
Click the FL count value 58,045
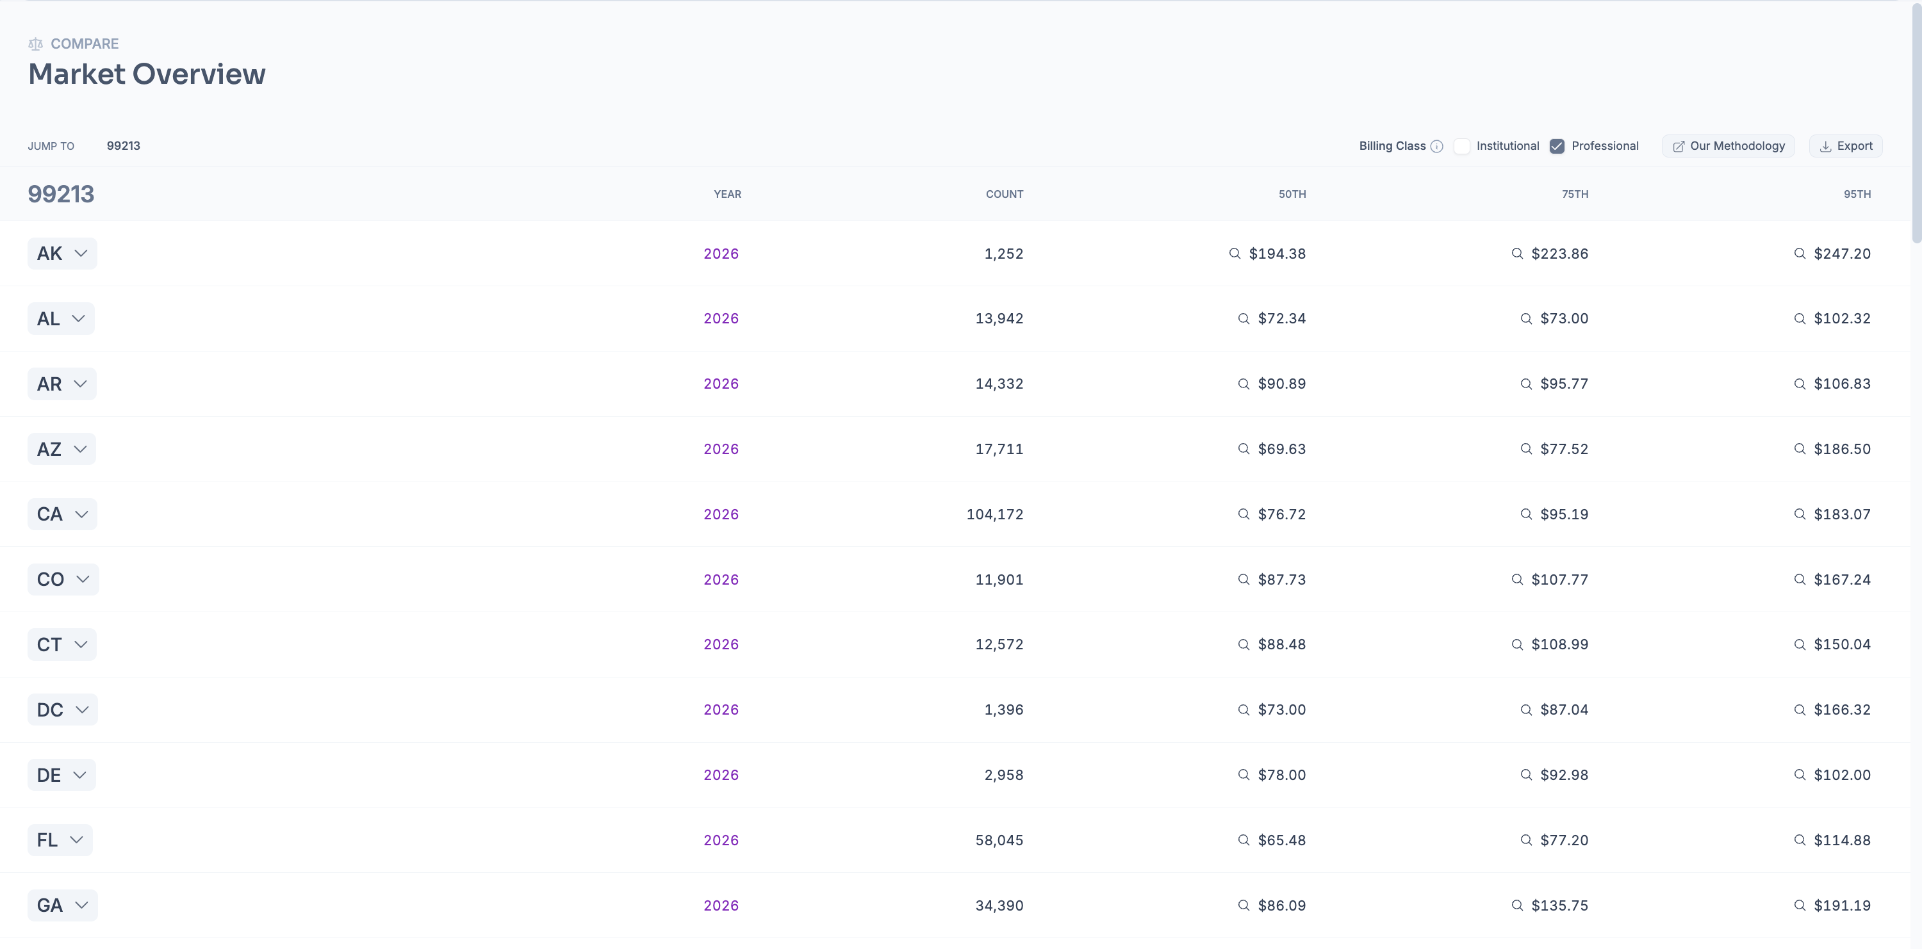(x=999, y=840)
